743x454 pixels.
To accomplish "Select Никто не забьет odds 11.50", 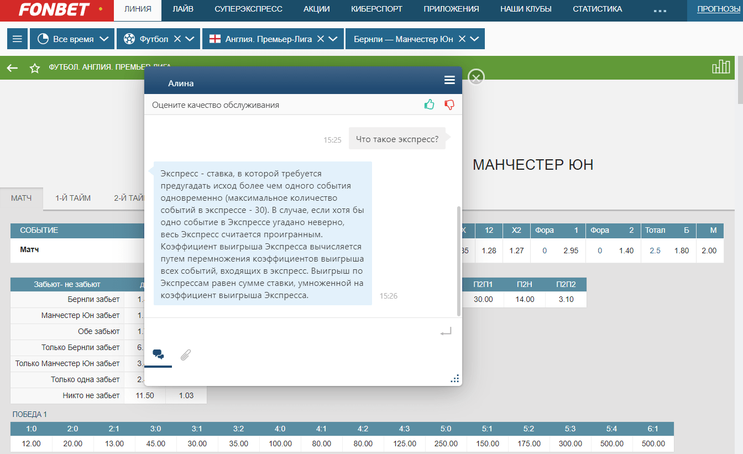I will (x=145, y=395).
